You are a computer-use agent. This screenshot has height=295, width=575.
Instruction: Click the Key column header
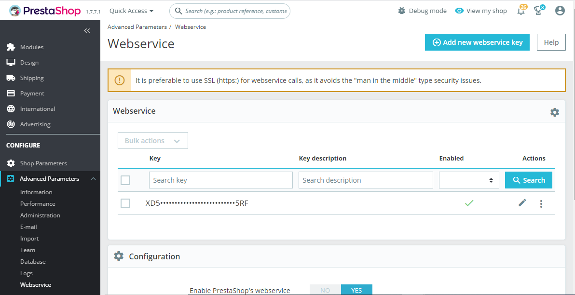pos(155,158)
